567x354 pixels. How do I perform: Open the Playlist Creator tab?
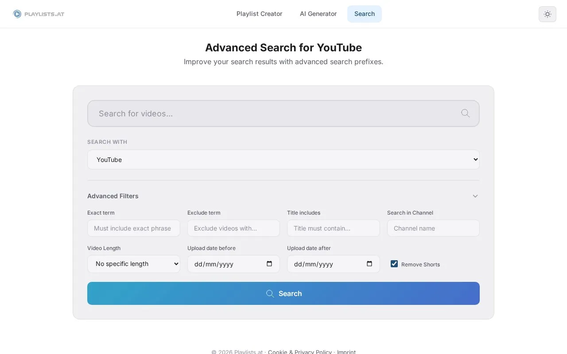(259, 14)
